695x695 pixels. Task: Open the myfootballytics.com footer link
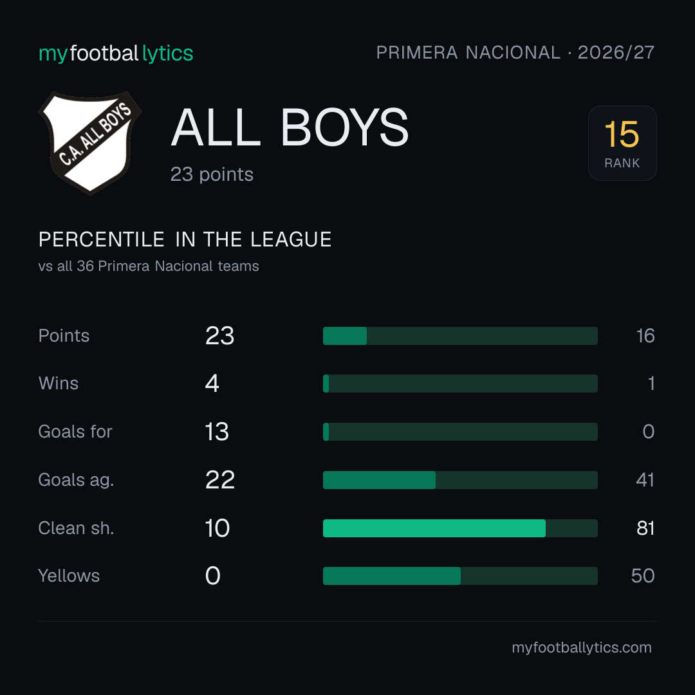(x=582, y=647)
